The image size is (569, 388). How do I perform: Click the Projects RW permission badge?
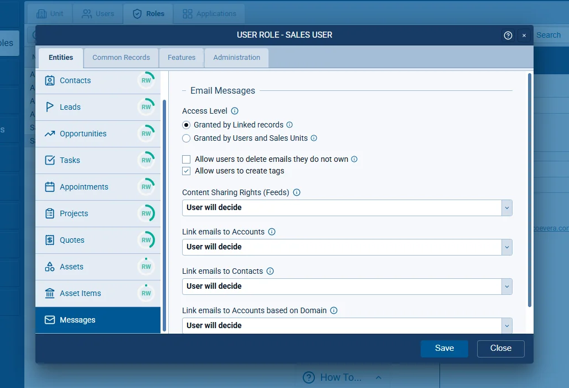(x=146, y=213)
